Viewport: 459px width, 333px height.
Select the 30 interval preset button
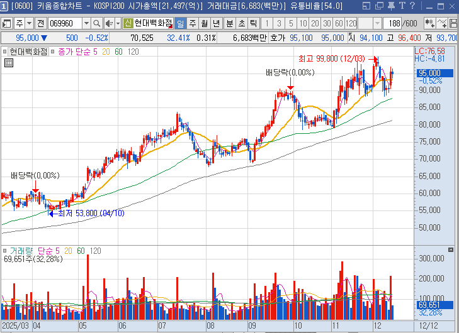coord(327,23)
